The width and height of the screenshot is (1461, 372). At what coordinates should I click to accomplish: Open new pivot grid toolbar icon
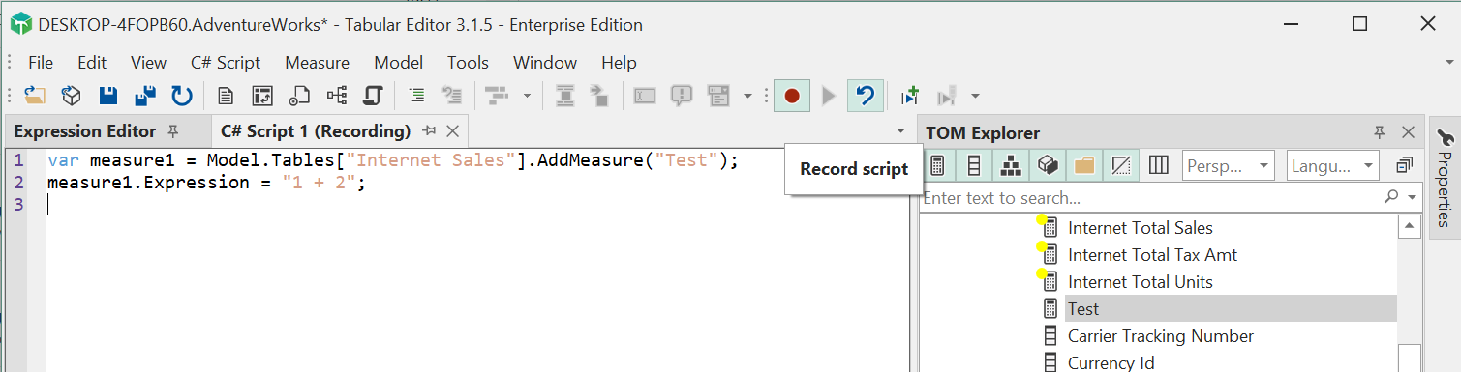coord(262,96)
